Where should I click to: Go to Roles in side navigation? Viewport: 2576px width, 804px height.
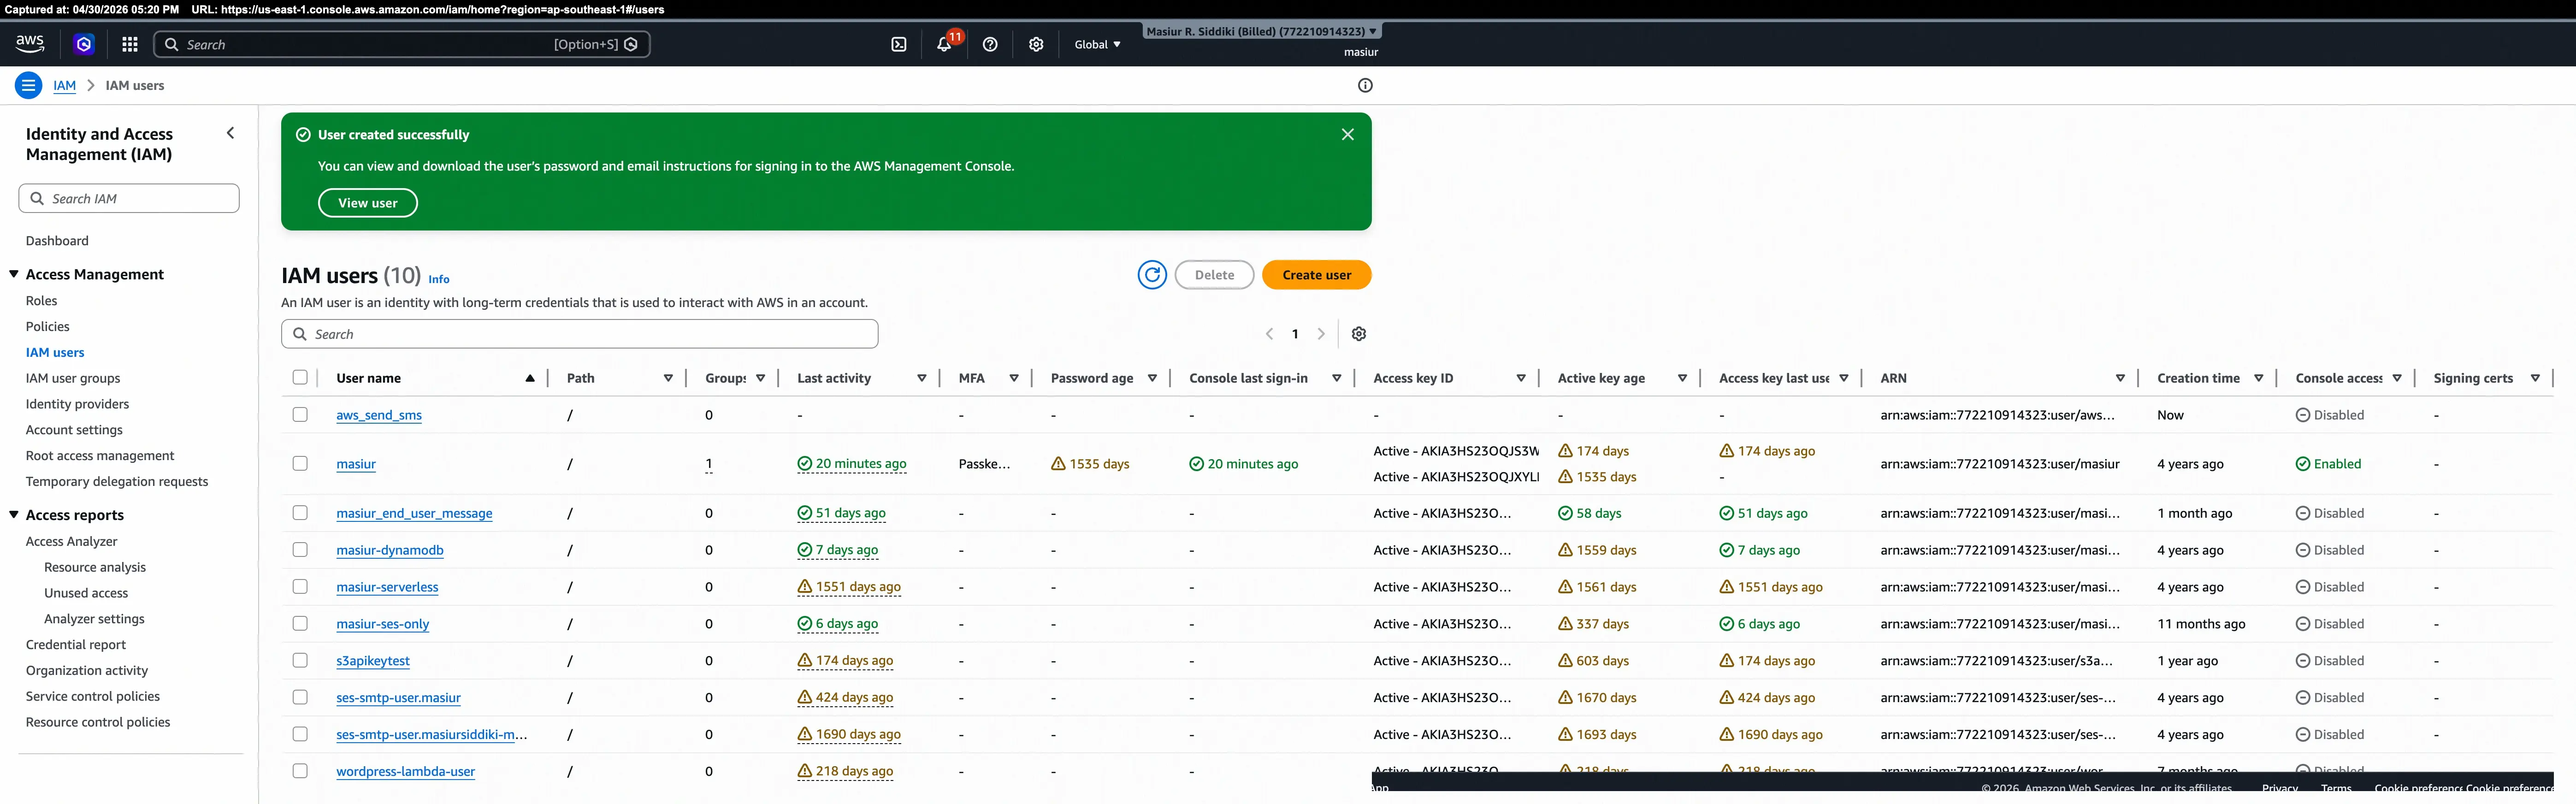(41, 301)
